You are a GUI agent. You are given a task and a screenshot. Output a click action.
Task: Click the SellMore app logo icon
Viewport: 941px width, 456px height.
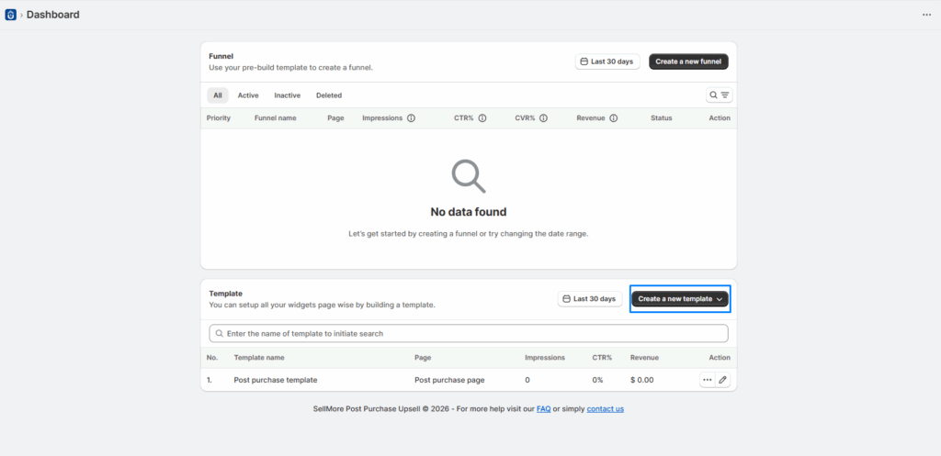pos(11,15)
